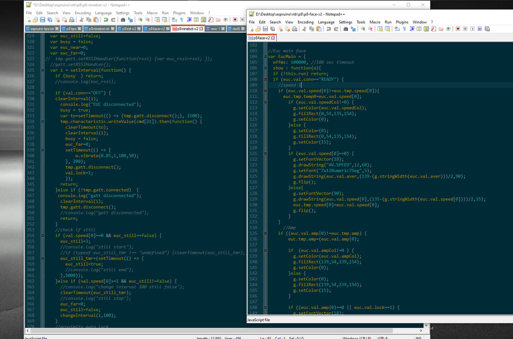Screen dimensions: 513x339
Task: Switch to espruino tips.txt tab
Action: [x=42, y=29]
